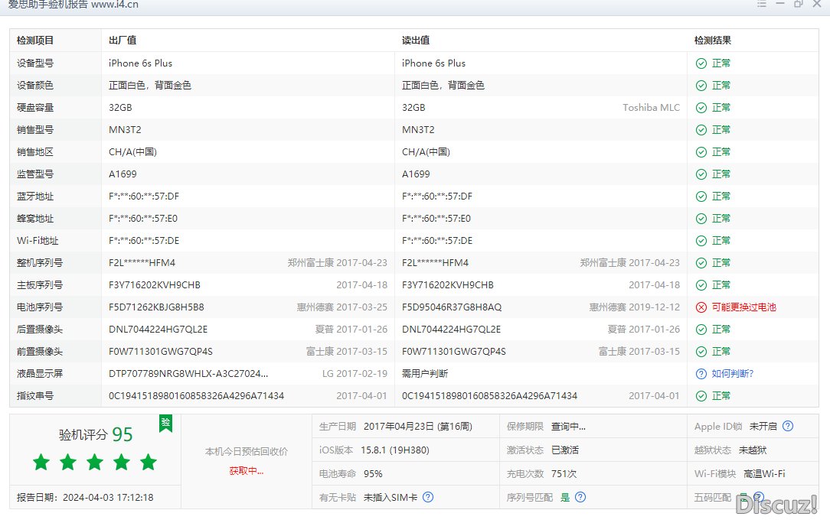Click the 检测结果 column header
This screenshot has height=523, width=830.
click(713, 41)
